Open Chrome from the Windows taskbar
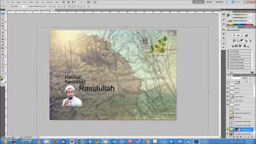Image resolution: width=256 pixels, height=144 pixels. pyautogui.click(x=146, y=141)
